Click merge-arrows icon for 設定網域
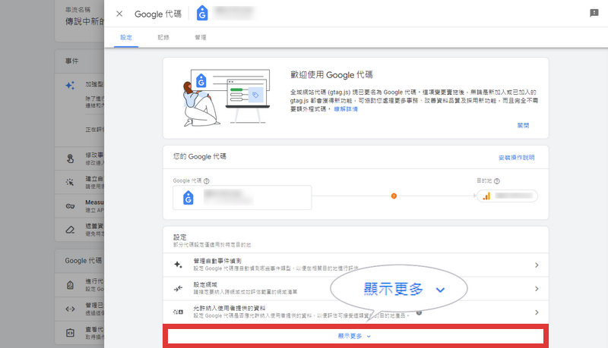Viewport: 608px width, 348px height. 178,288
